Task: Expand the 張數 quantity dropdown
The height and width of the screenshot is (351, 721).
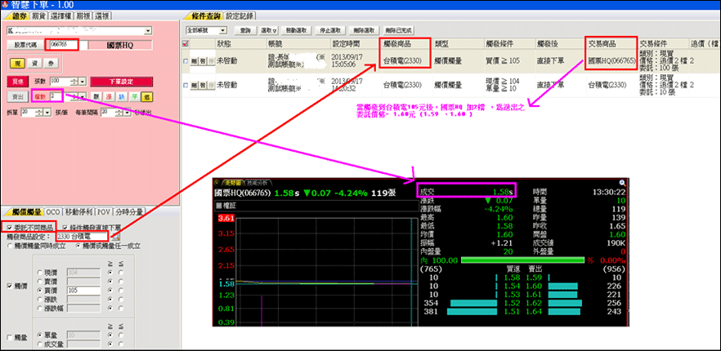Action: point(83,82)
